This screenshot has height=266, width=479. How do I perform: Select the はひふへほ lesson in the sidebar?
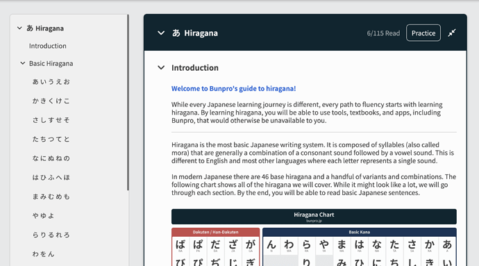(51, 177)
